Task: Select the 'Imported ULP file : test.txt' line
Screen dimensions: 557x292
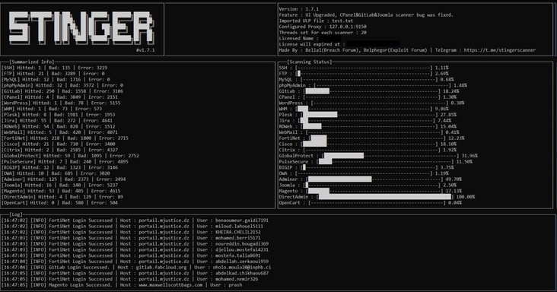Action: (x=316, y=21)
